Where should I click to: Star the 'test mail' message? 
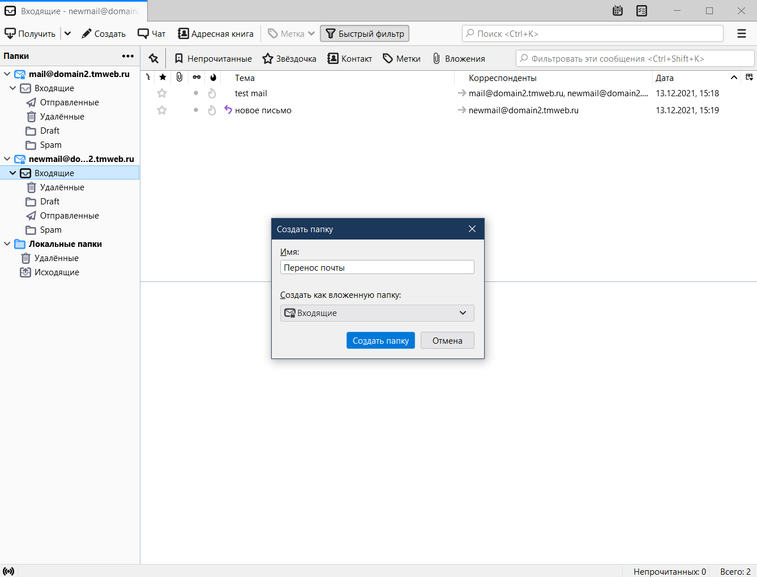162,93
